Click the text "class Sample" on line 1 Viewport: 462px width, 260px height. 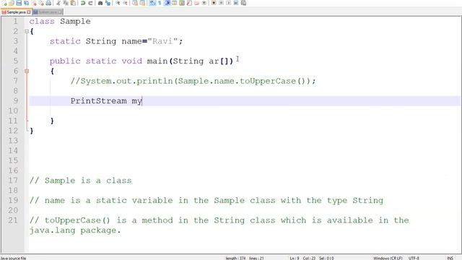coord(60,21)
